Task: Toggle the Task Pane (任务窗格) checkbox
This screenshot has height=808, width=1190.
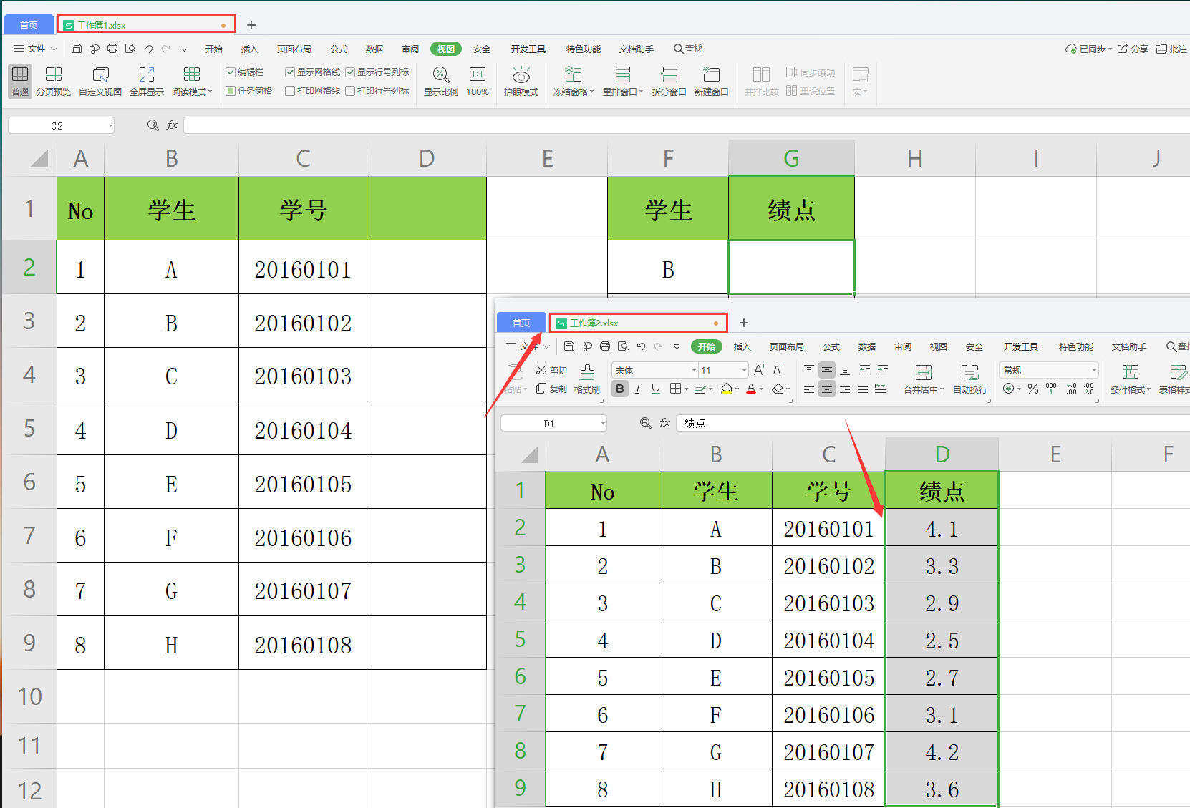Action: (x=231, y=91)
